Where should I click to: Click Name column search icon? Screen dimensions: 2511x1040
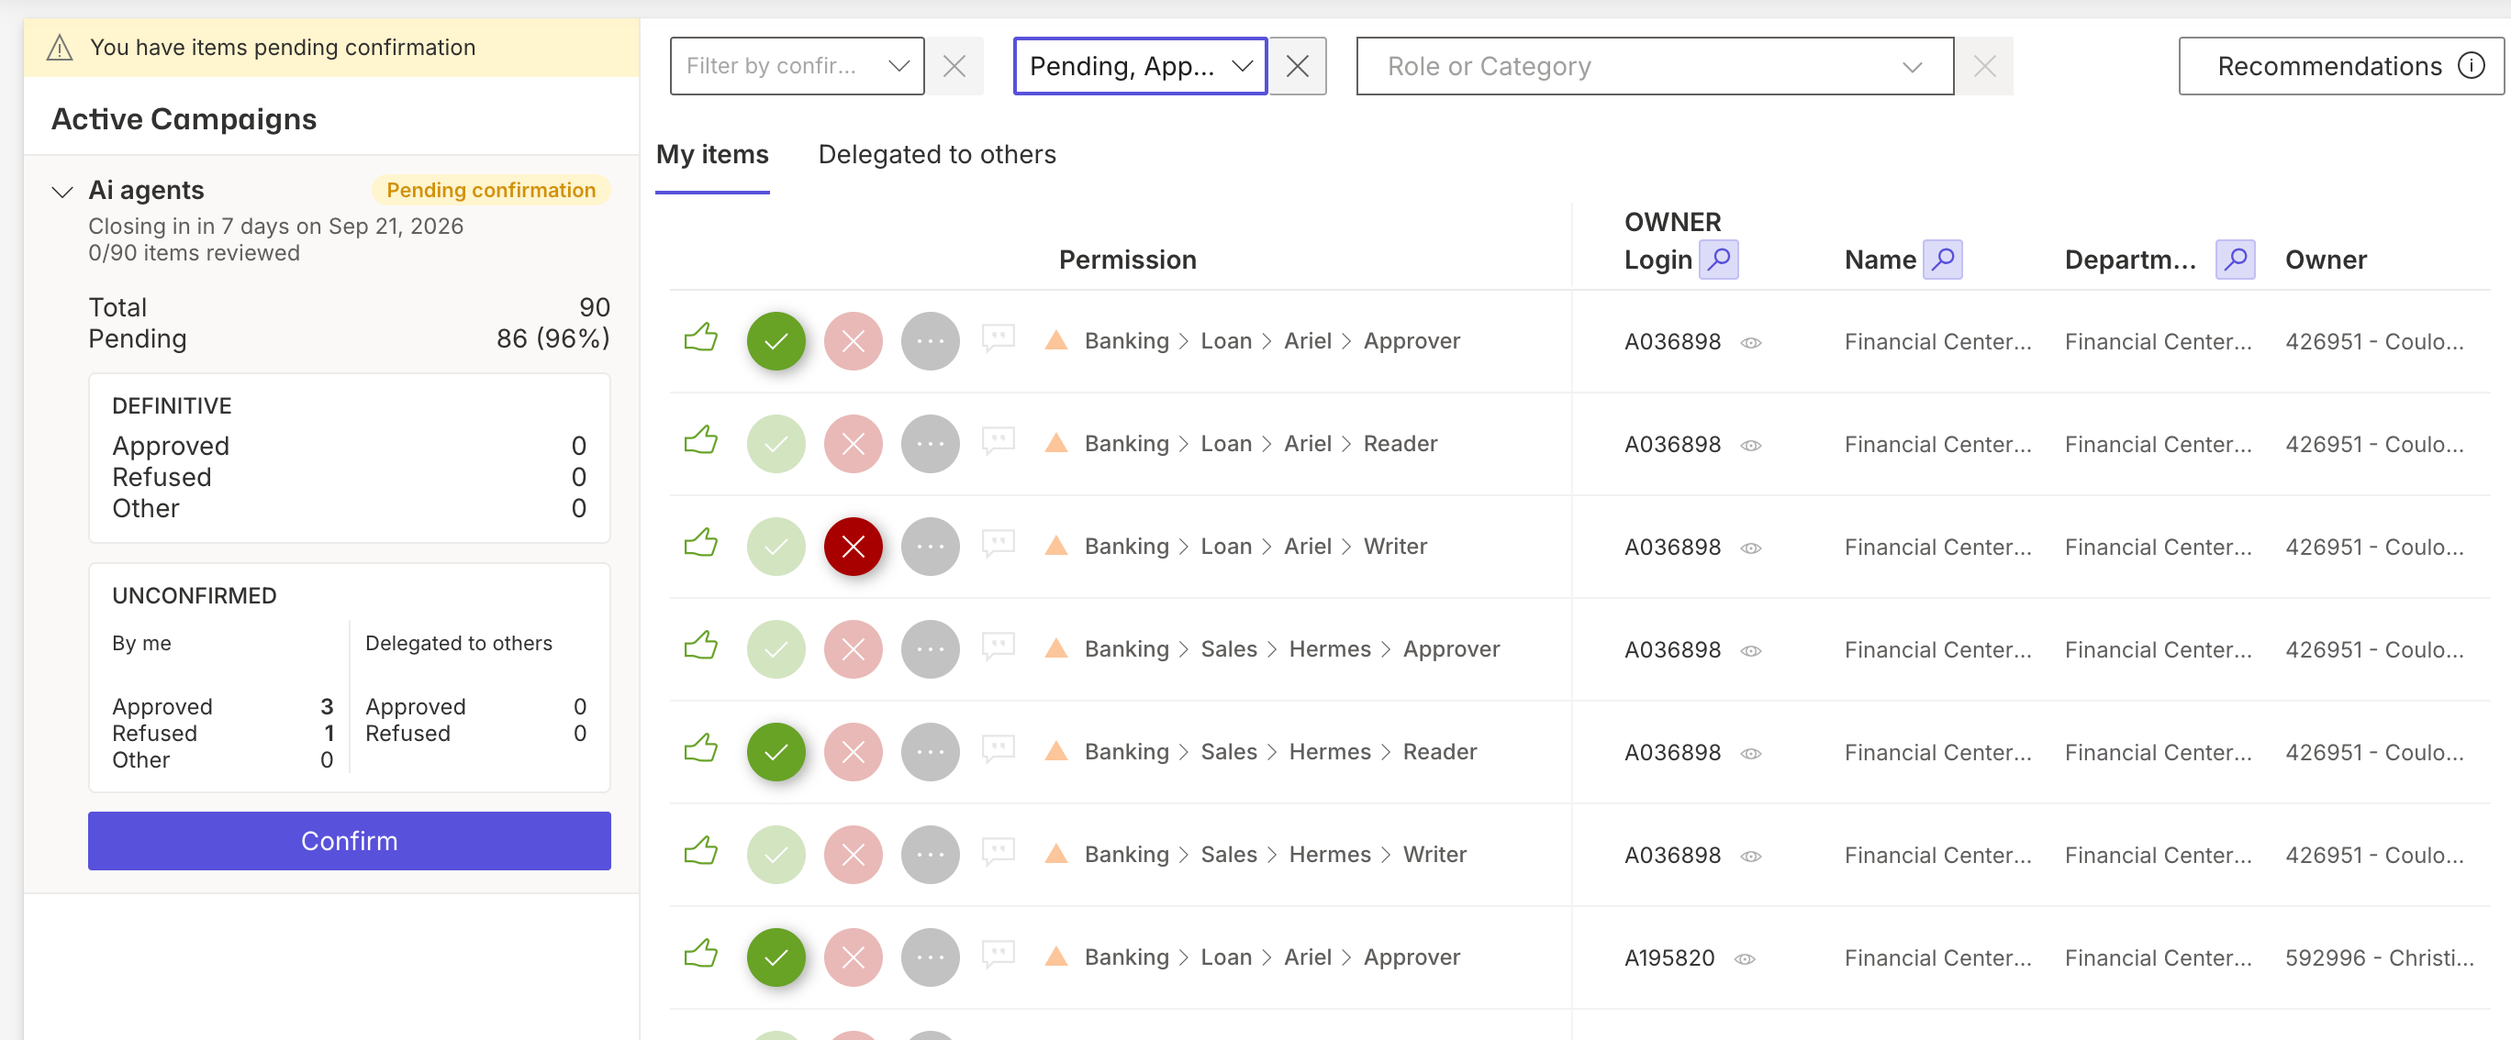(x=1942, y=260)
